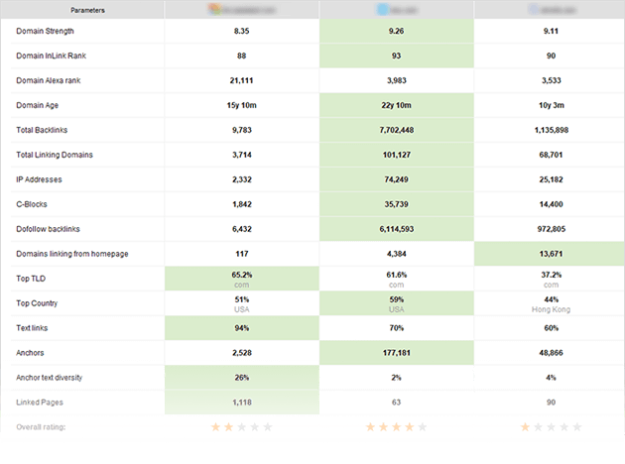Click the first orange star in middle rating
The width and height of the screenshot is (625, 464).
(371, 427)
